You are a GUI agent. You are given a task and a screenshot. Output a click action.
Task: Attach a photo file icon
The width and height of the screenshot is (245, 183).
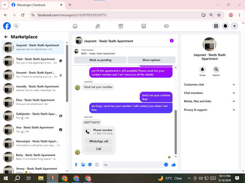83,165
